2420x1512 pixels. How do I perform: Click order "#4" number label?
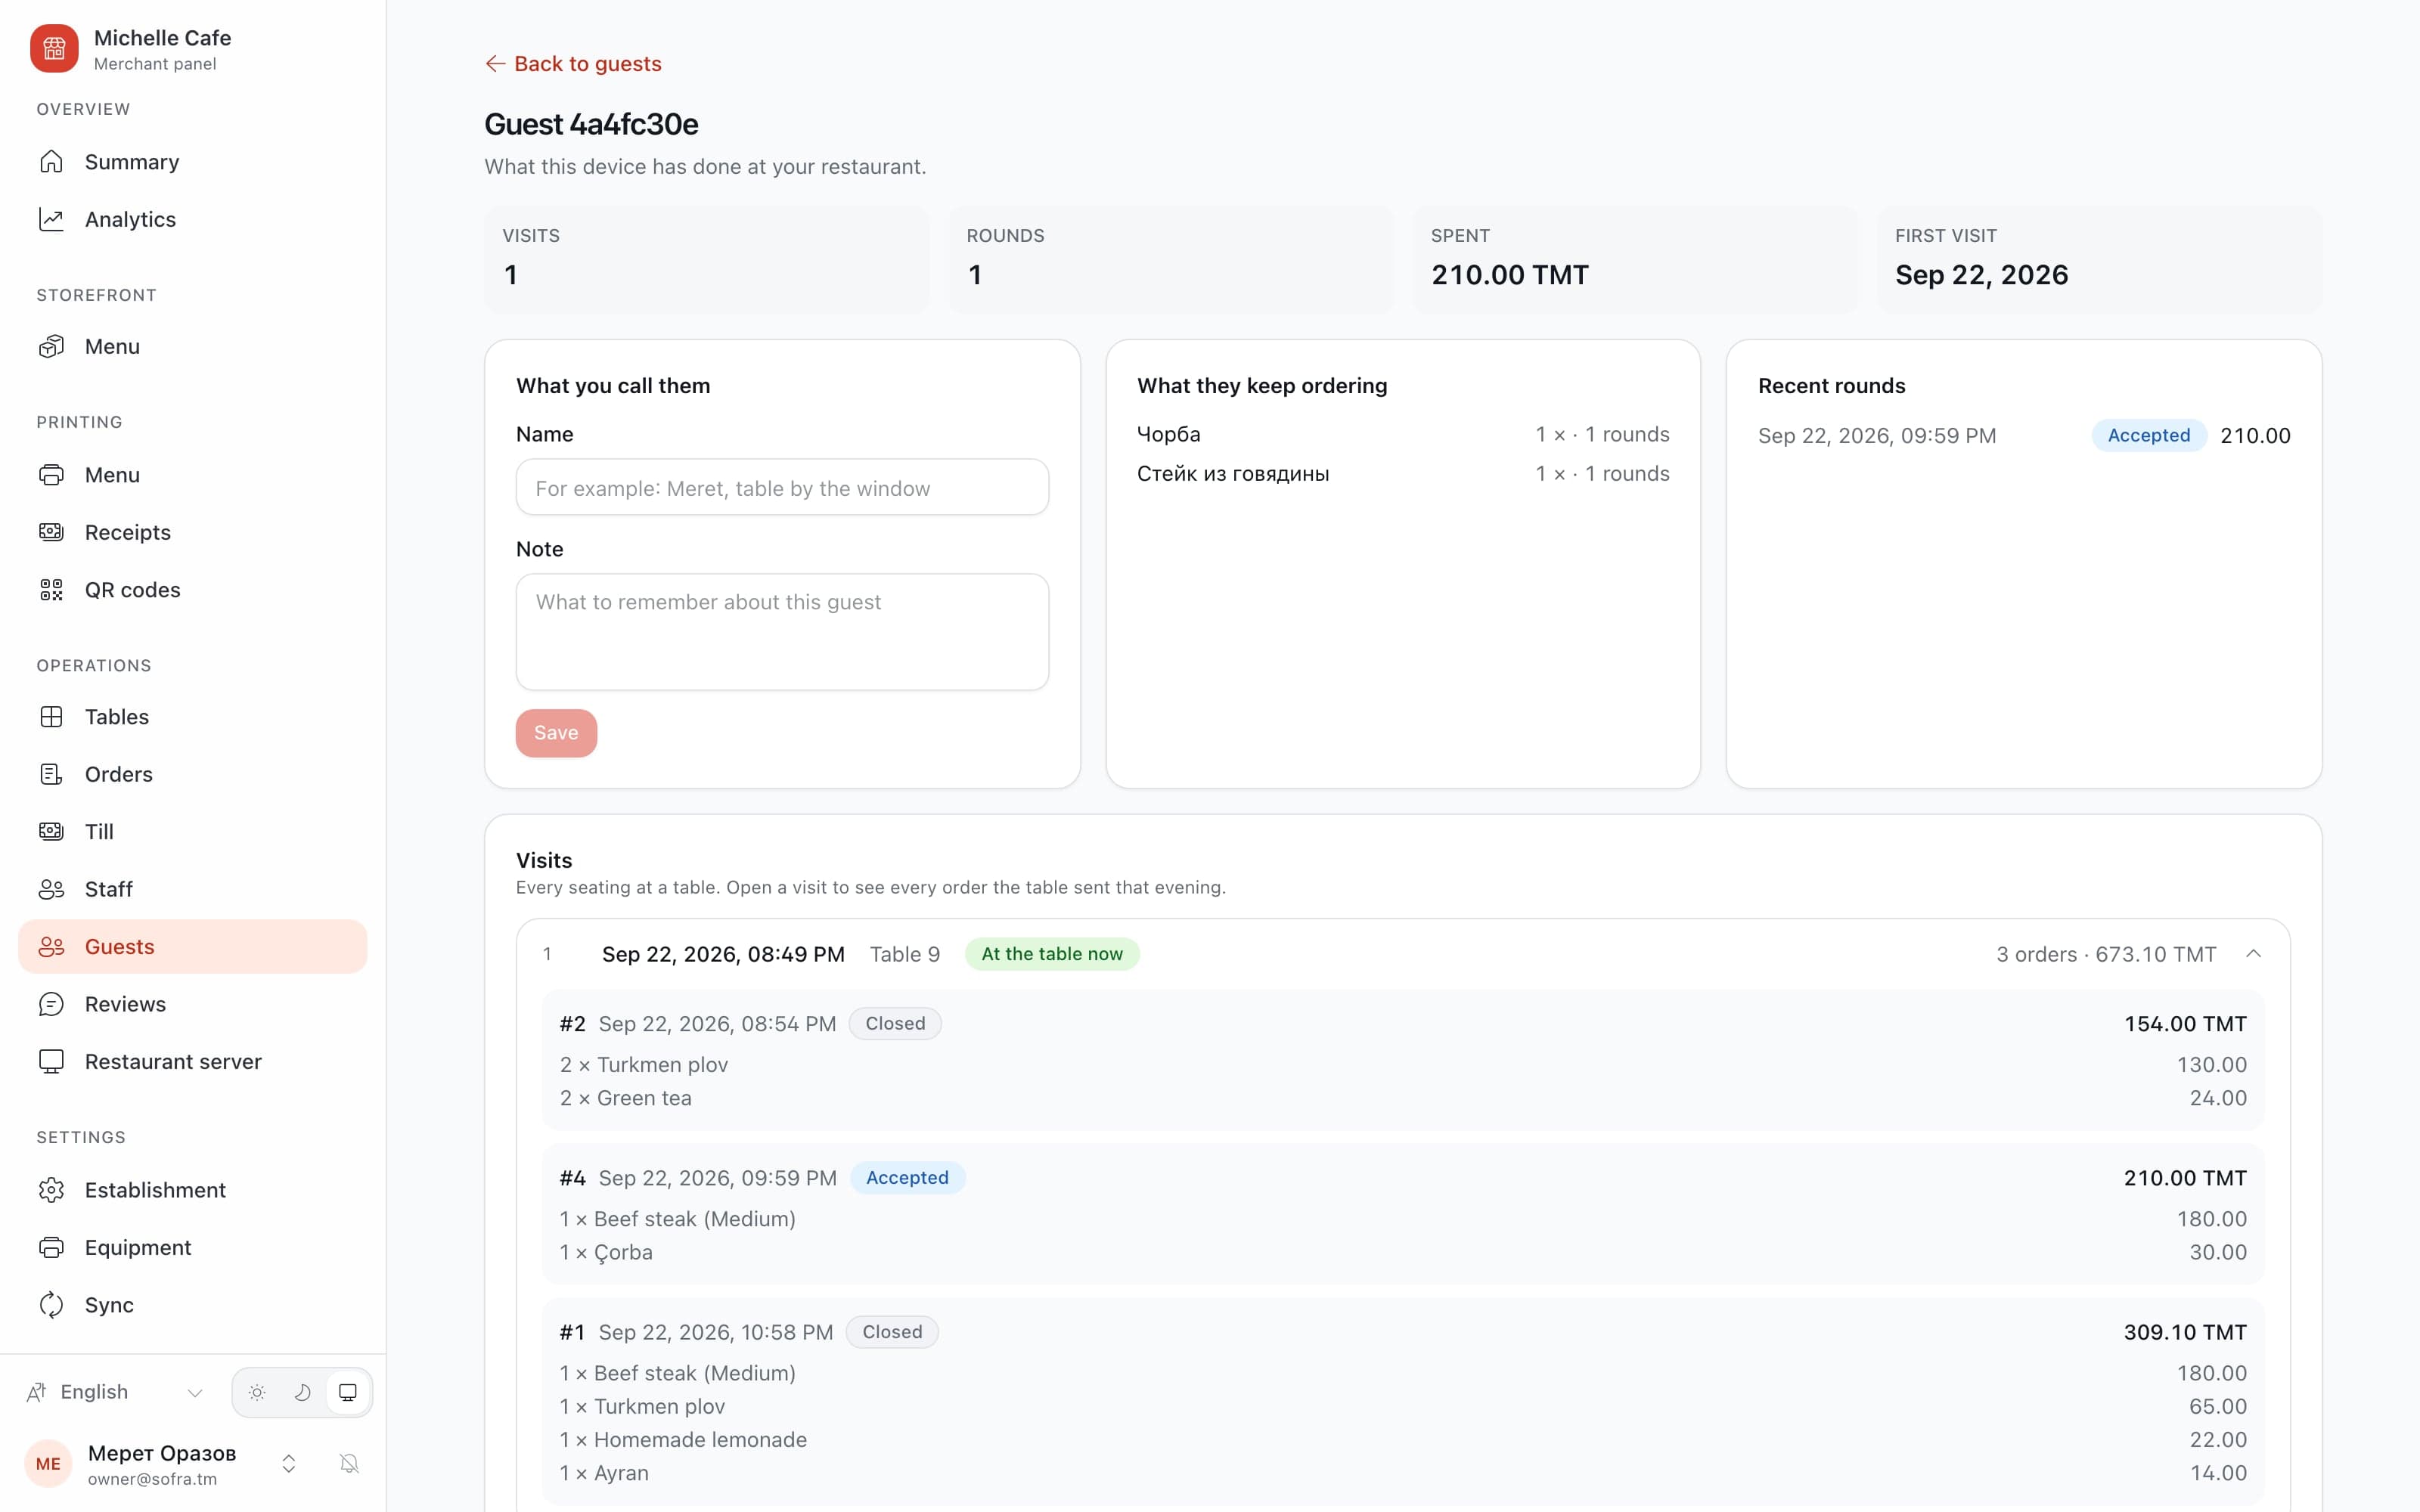[x=573, y=1178]
